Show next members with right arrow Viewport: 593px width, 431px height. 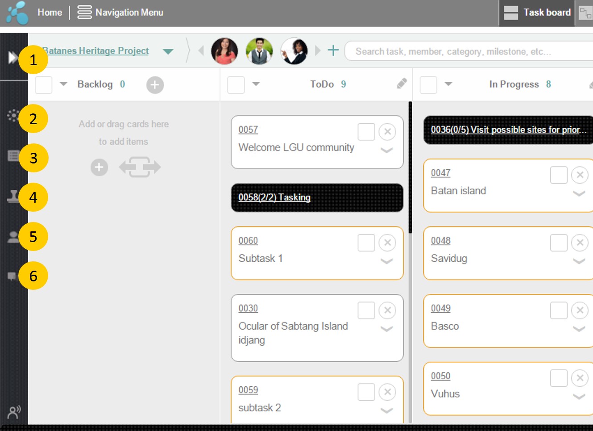(318, 50)
